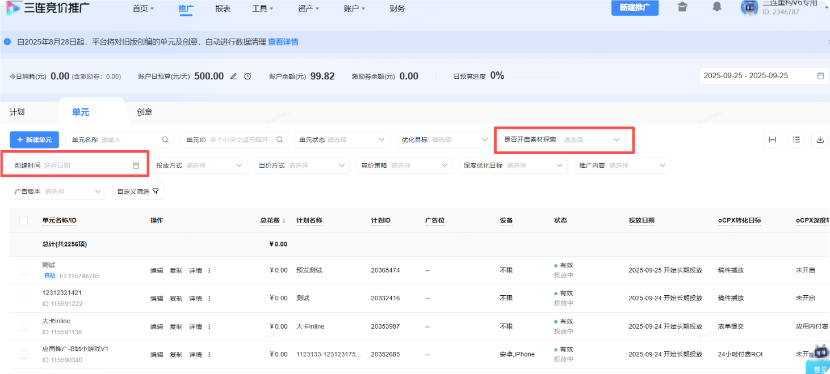Click the alarm clock budget schedule icon
The height and width of the screenshot is (374, 830).
click(248, 76)
